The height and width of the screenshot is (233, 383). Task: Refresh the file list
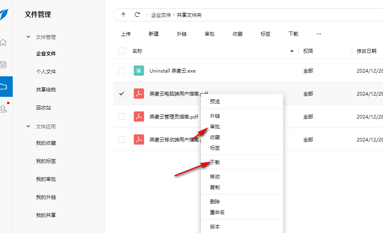(137, 15)
